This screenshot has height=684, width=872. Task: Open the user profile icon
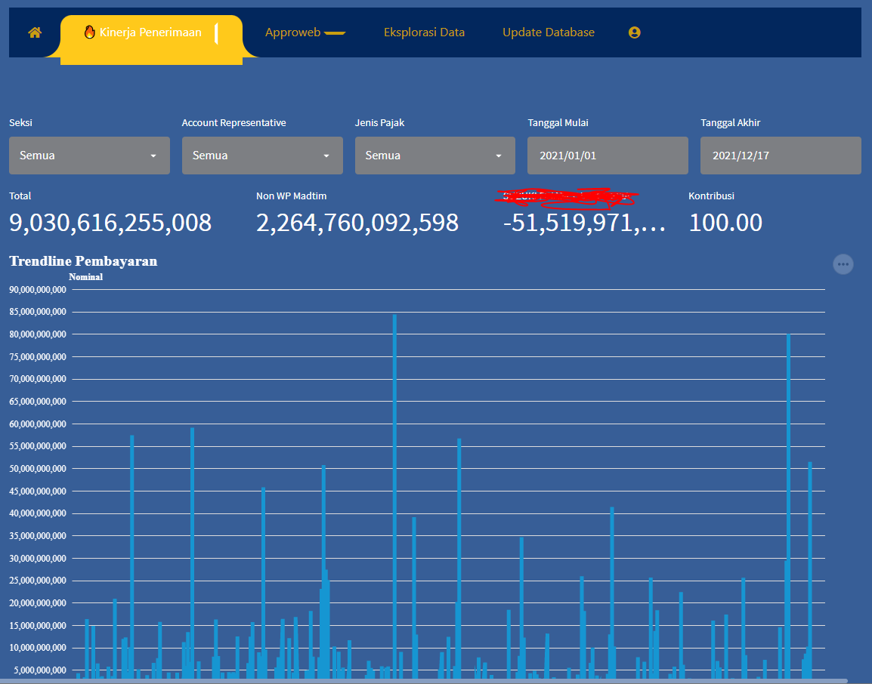635,32
